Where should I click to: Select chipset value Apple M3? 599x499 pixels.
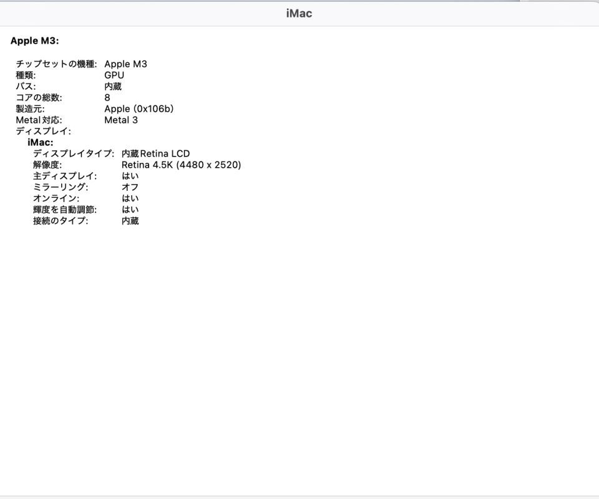[x=125, y=64]
